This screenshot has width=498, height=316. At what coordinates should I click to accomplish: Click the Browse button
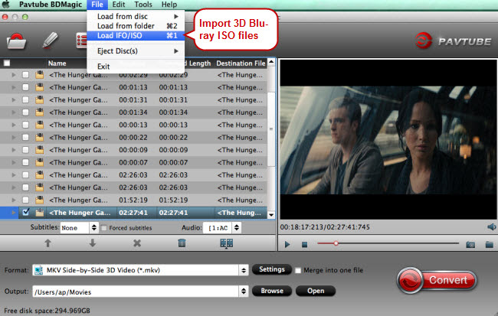click(272, 291)
